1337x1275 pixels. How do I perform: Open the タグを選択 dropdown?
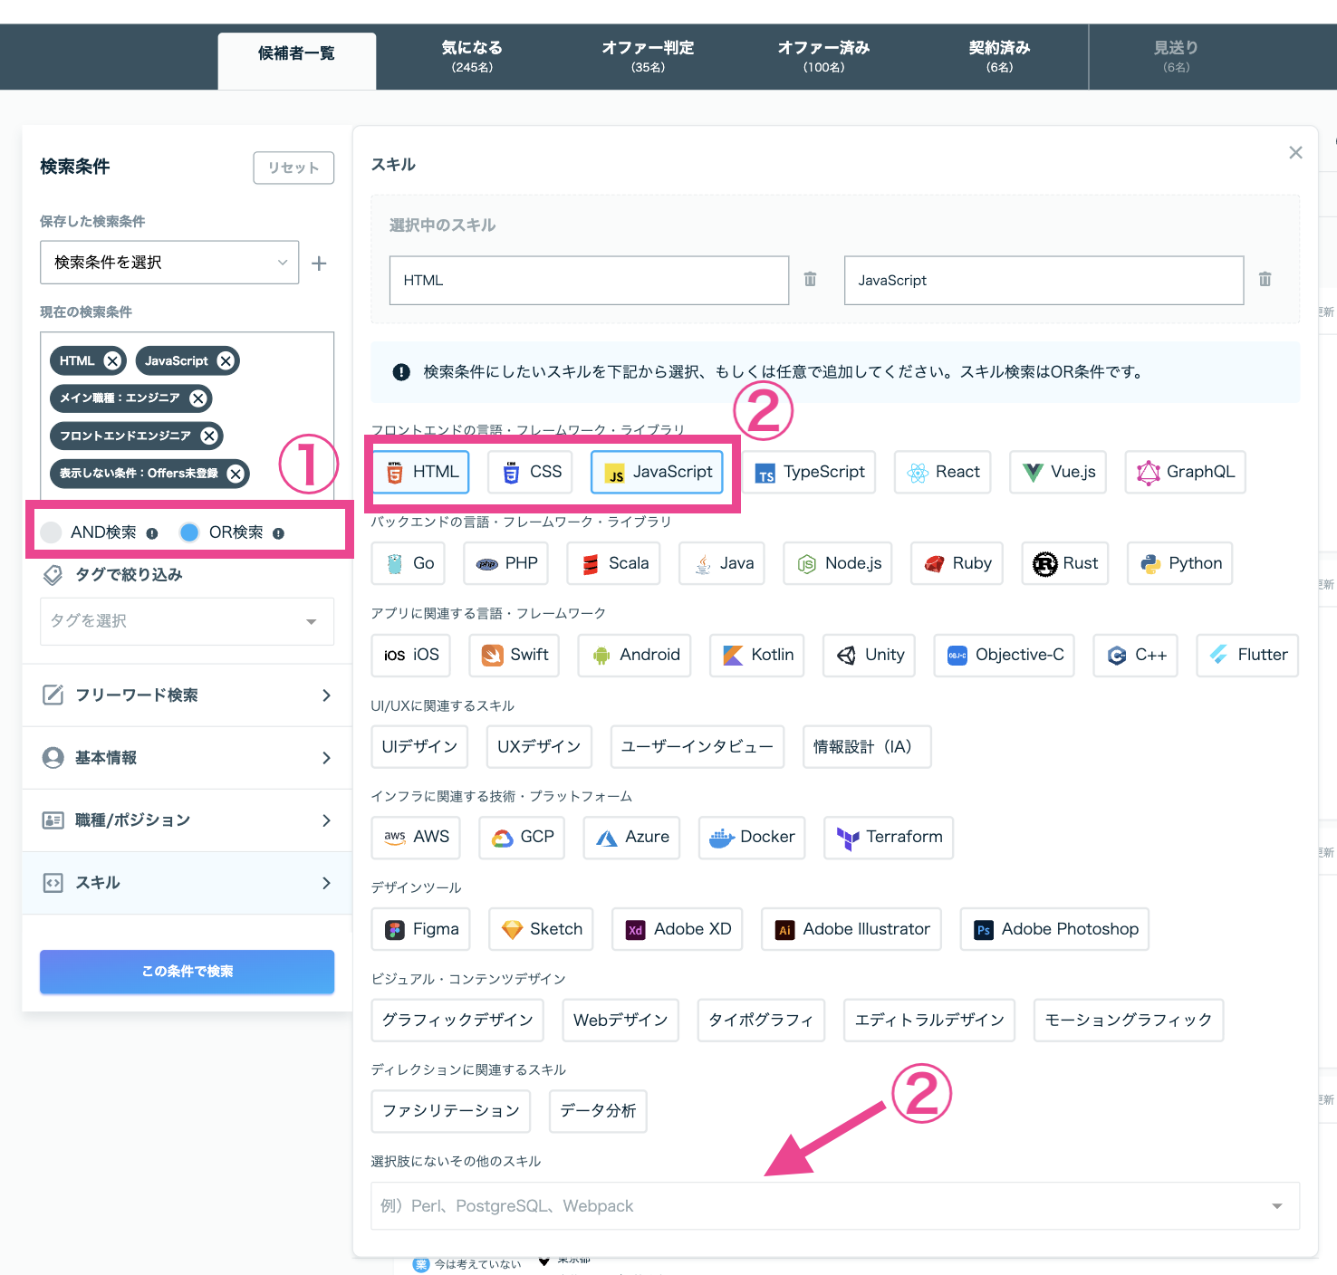[187, 621]
